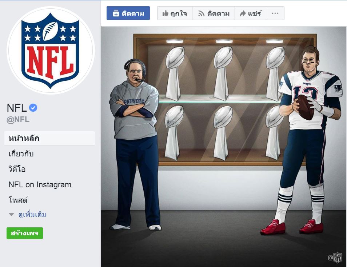Open the three-dots more options menu
The height and width of the screenshot is (267, 347).
(275, 13)
